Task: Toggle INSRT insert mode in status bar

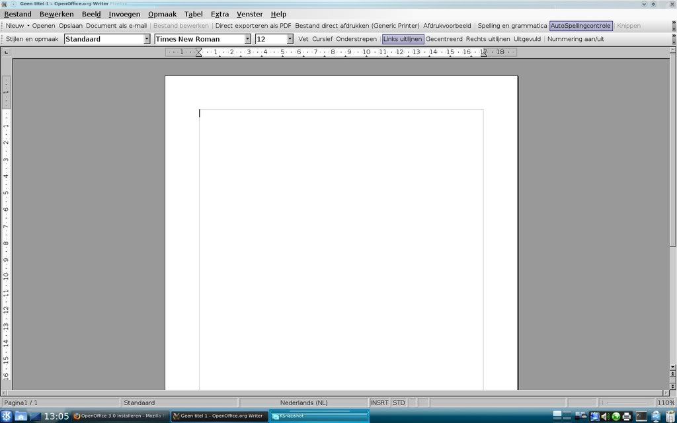Action: pos(379,403)
